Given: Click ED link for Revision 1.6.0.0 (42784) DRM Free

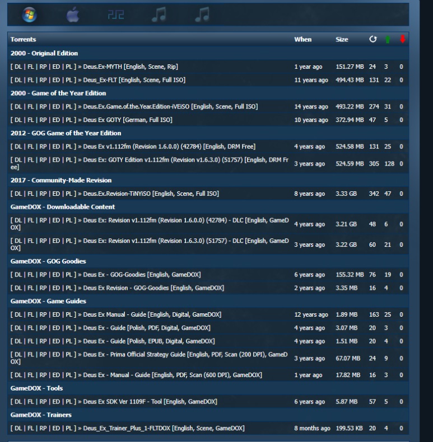Looking at the screenshot, I should [x=56, y=147].
